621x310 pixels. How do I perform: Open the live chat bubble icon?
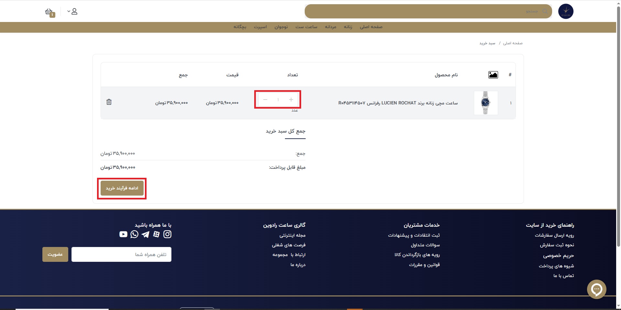597,289
